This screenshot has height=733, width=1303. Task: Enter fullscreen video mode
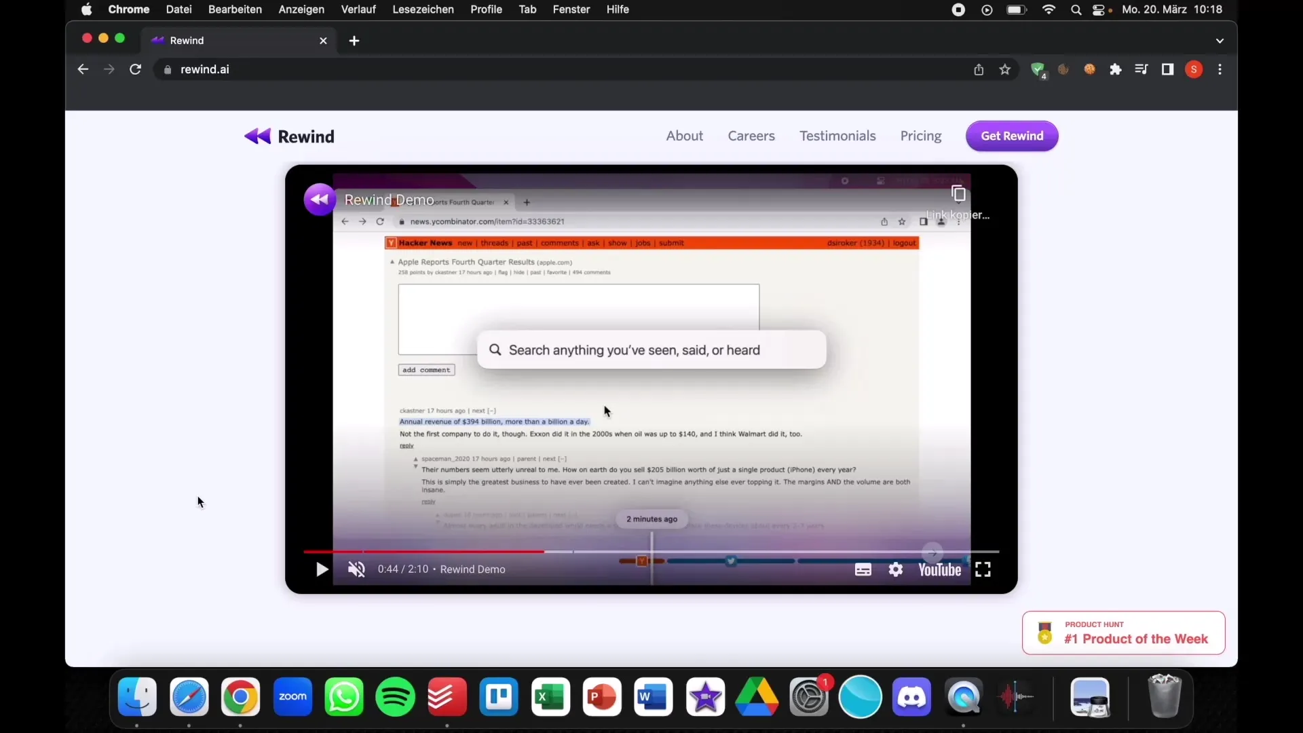pos(983,569)
